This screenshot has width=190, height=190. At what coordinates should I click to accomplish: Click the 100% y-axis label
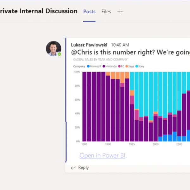[x=77, y=72]
